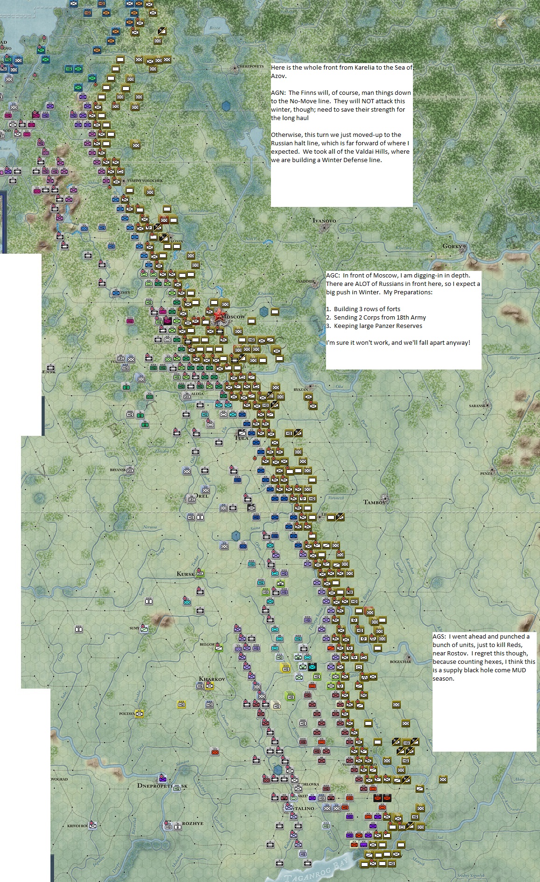The image size is (540, 882).
Task: Click the 'AGS:' paragraph about Rostov
Action: click(484, 657)
